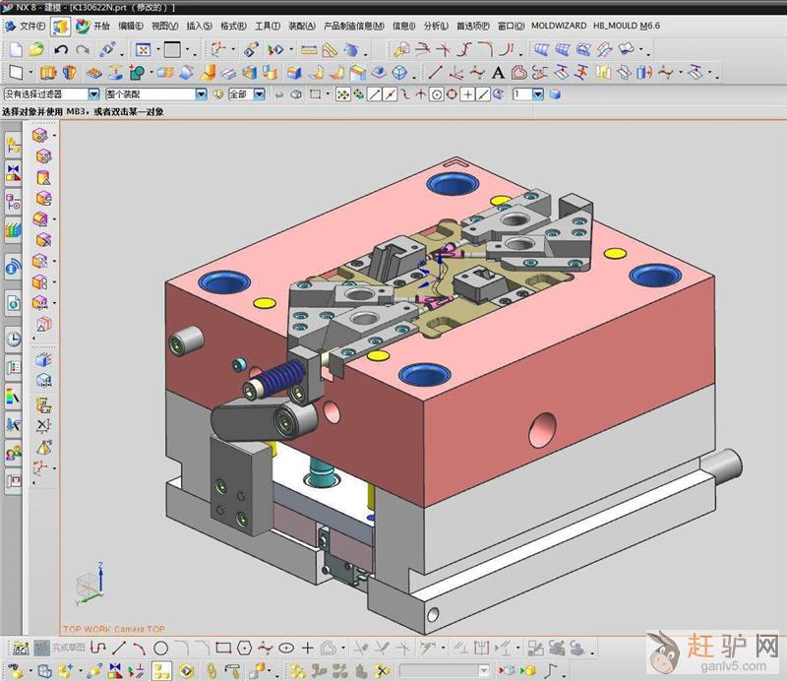787x681 pixels.
Task: Select the Text 'A' tool icon
Action: pyautogui.click(x=498, y=72)
